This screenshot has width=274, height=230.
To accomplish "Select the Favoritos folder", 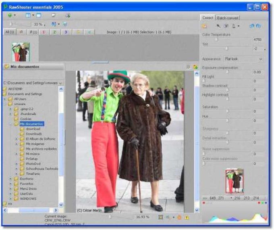I will pos(26,184).
